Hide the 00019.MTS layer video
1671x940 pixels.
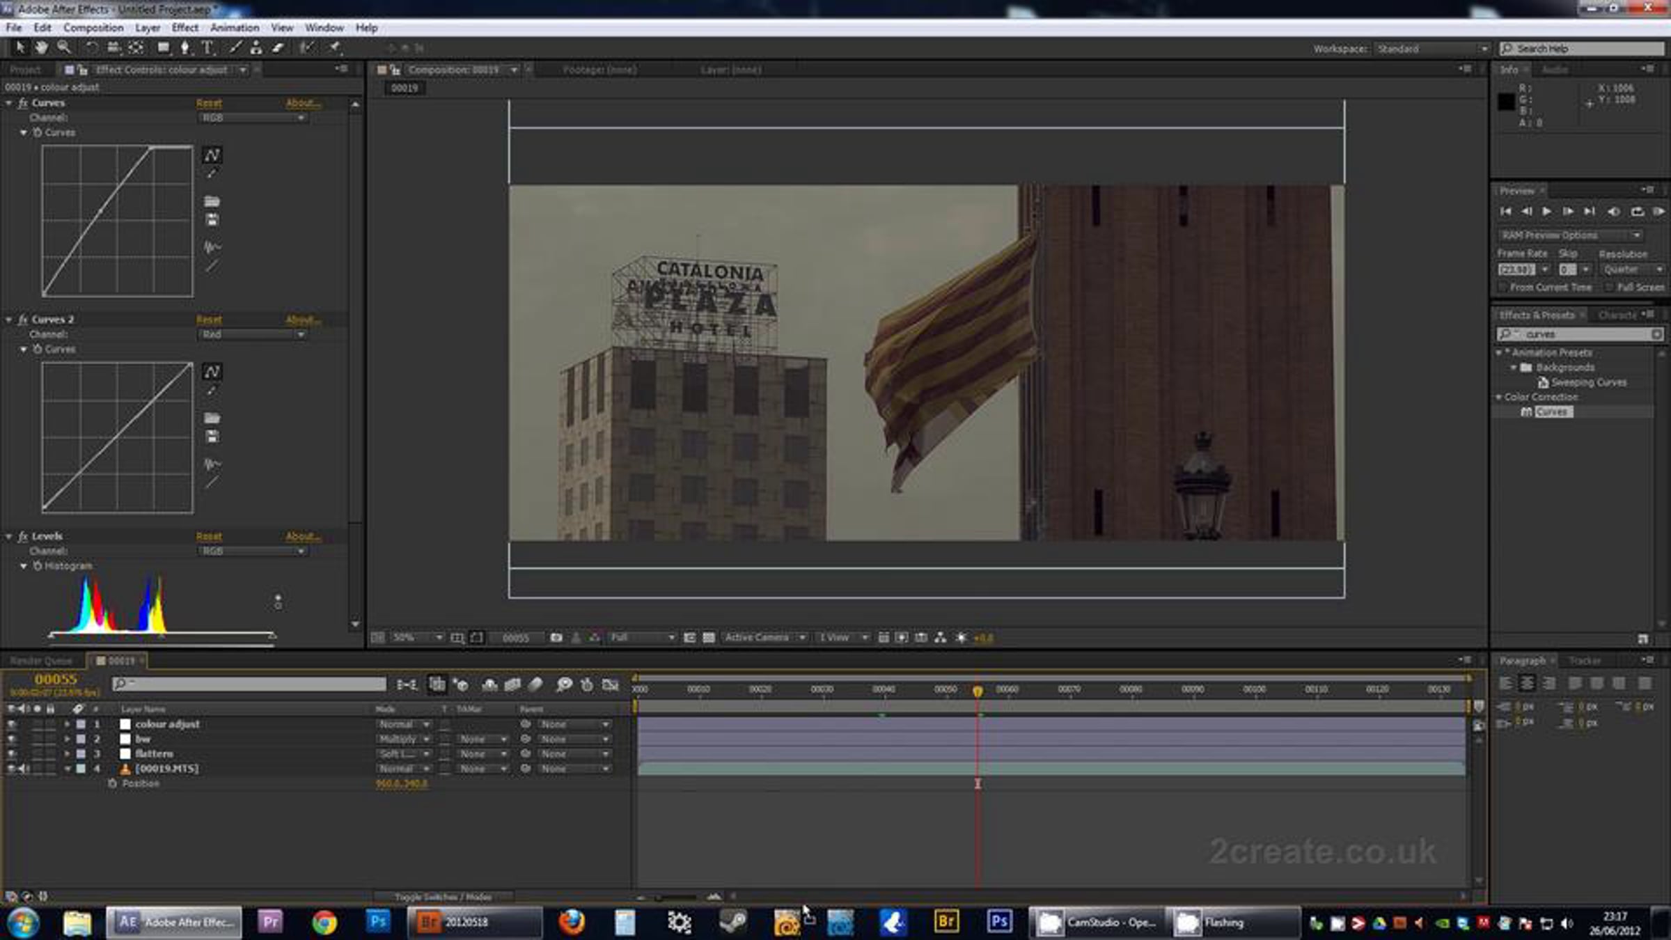tap(11, 769)
